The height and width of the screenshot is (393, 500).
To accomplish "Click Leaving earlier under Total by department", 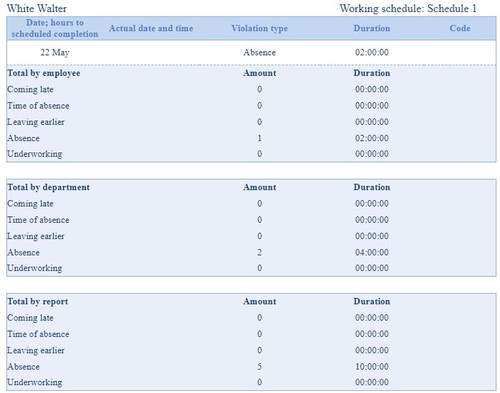I will (35, 236).
